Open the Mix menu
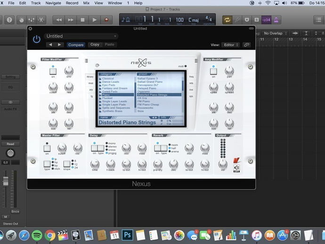Image resolution: width=325 pixels, height=244 pixels. click(86, 3)
